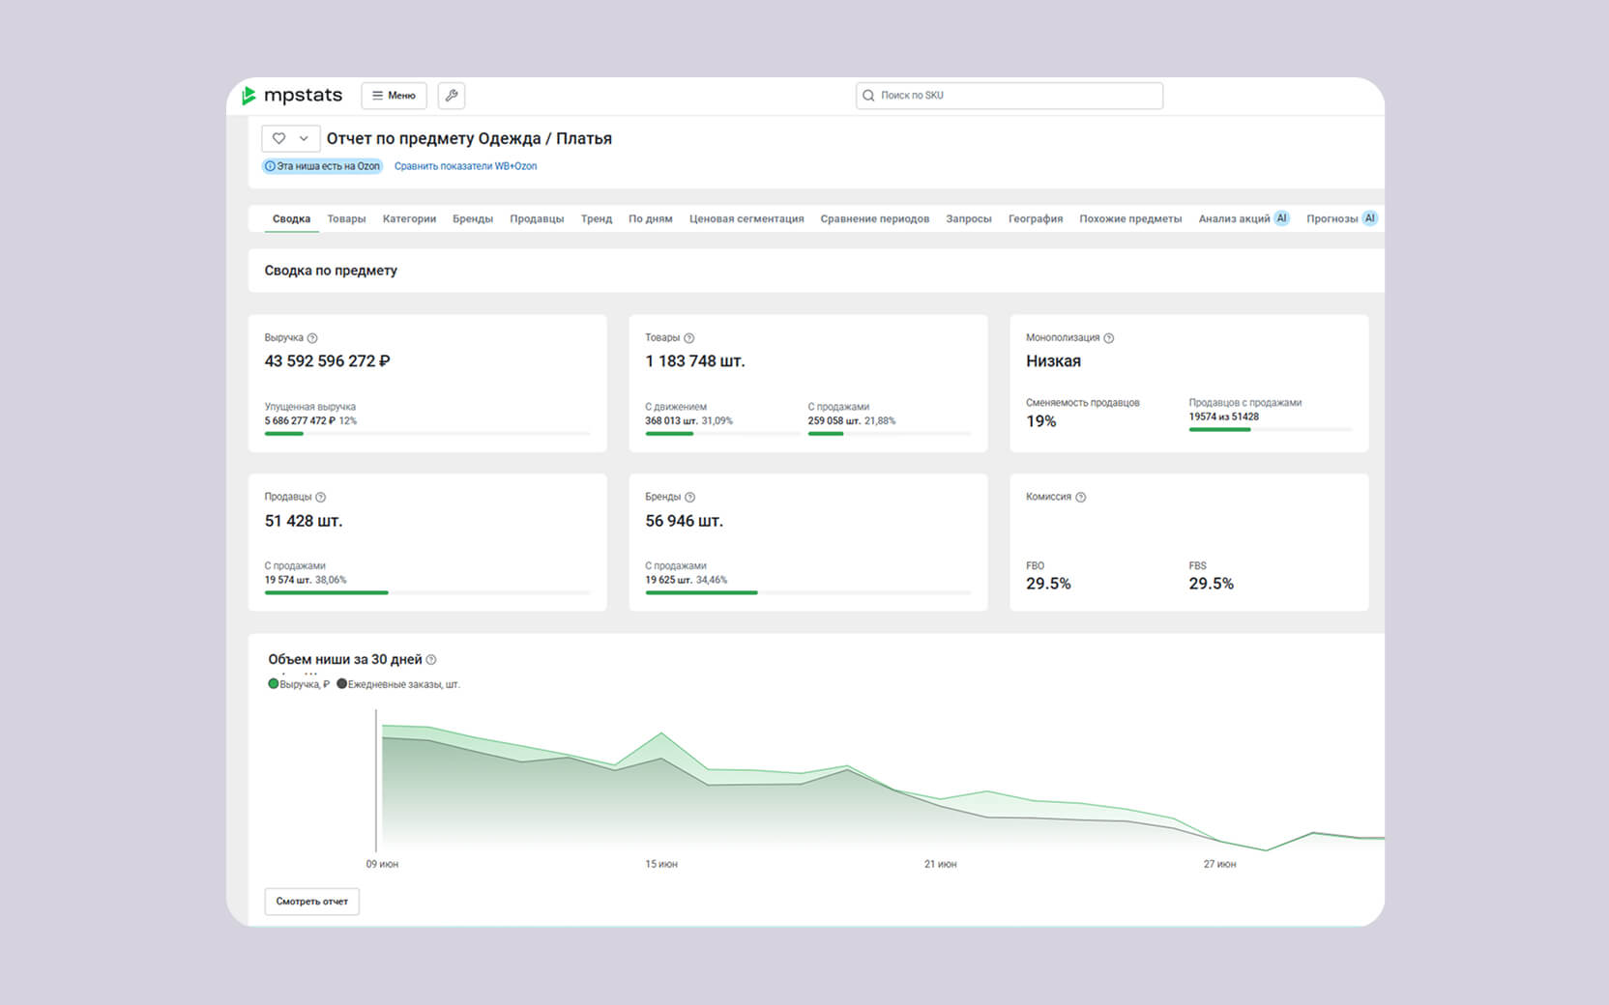Toggle Ежедневные заказы series in chart legend
Image resolution: width=1609 pixels, height=1005 pixels.
pos(398,684)
